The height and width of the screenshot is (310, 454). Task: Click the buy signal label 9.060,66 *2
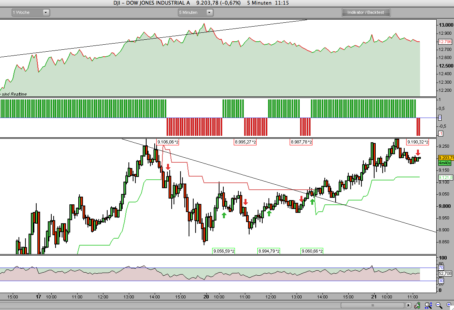[x=312, y=251]
